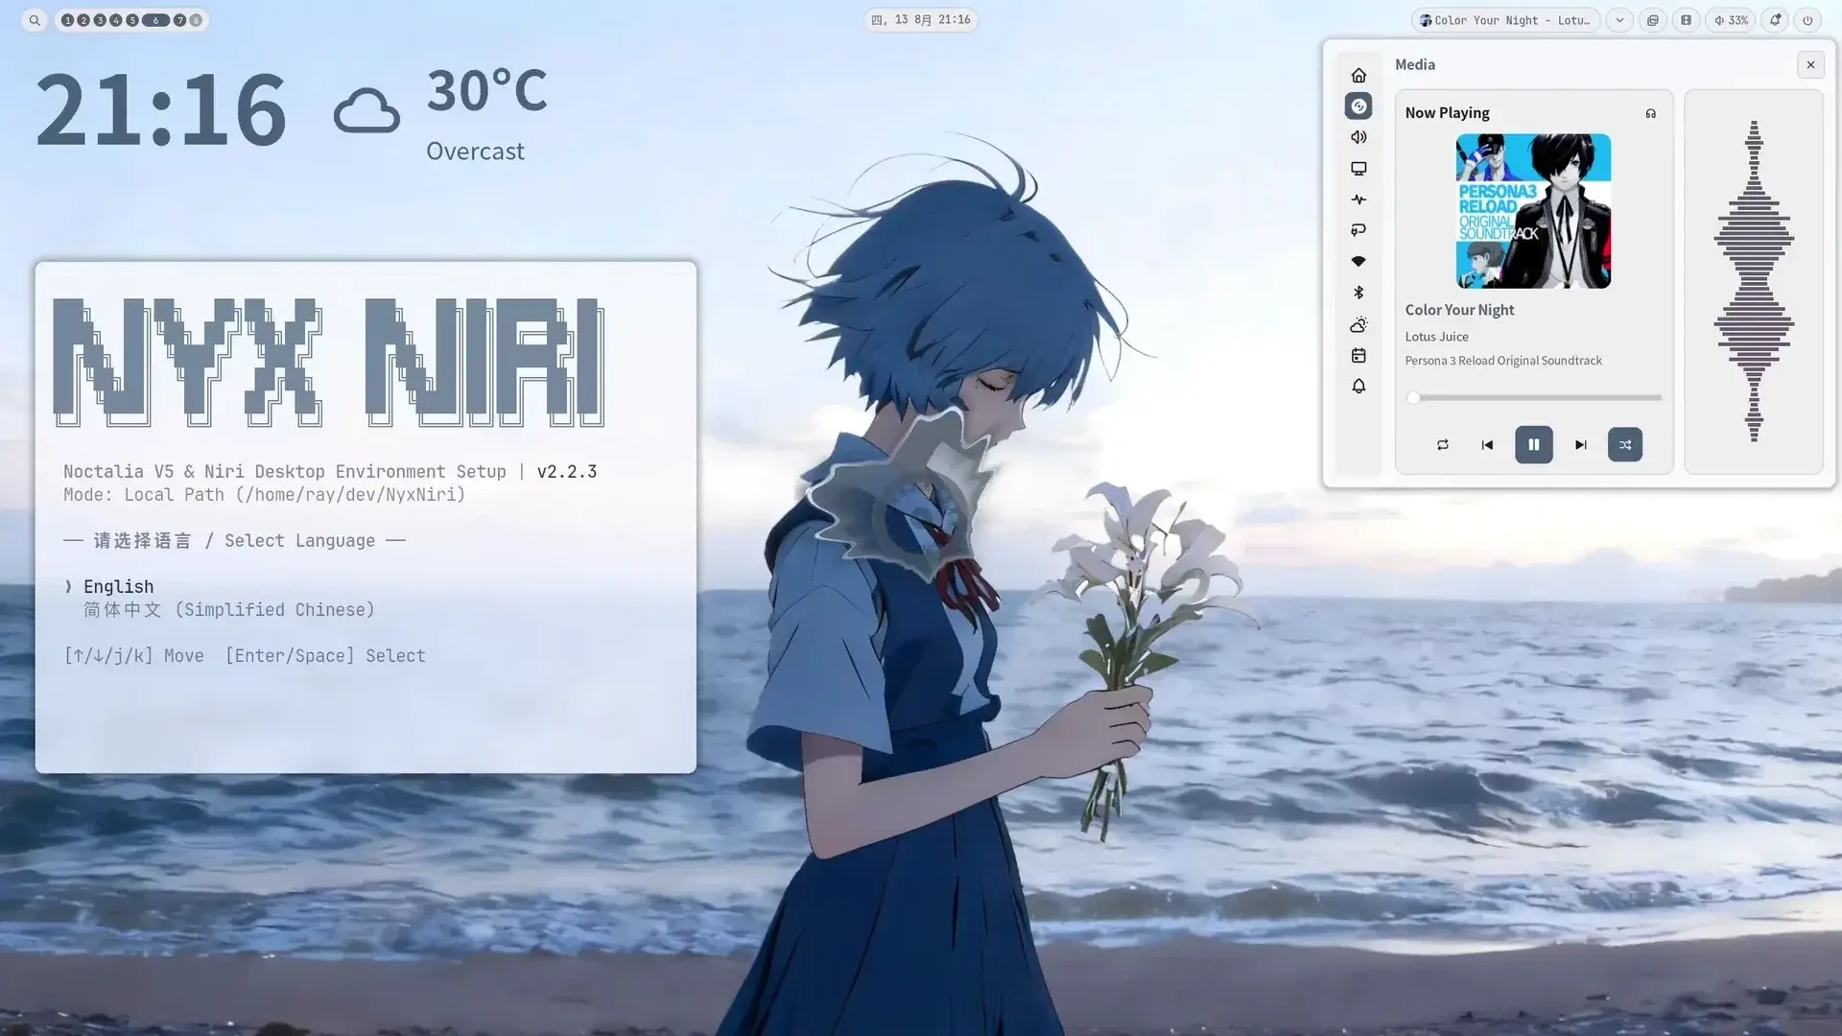
Task: Expand the chevron dropdown in the top bar
Action: click(1619, 20)
